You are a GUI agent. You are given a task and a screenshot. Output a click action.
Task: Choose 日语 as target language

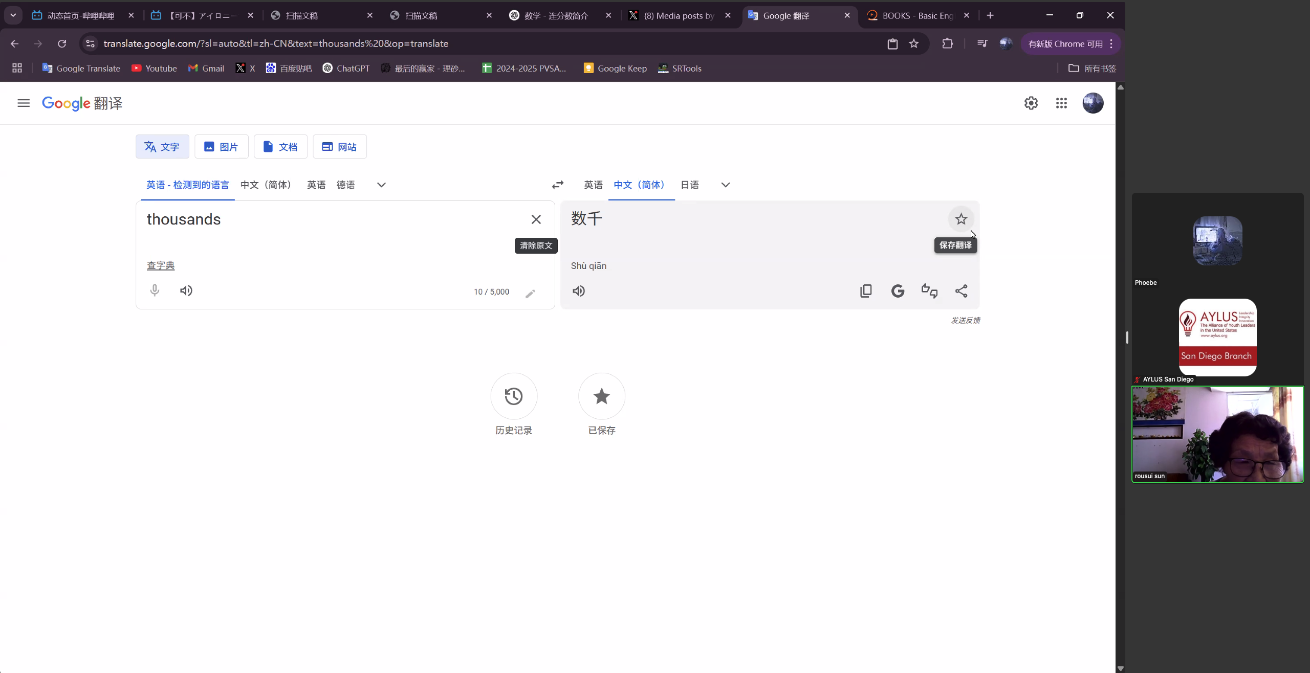(x=690, y=185)
